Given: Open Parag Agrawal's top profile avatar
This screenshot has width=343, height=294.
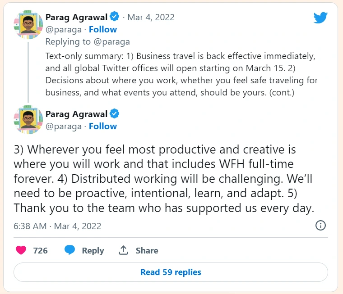Looking at the screenshot, I should tap(28, 24).
